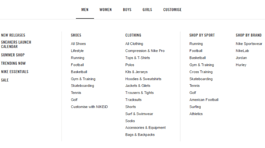Open the NEW RELEASES link
This screenshot has height=148, width=265.
tap(13, 35)
